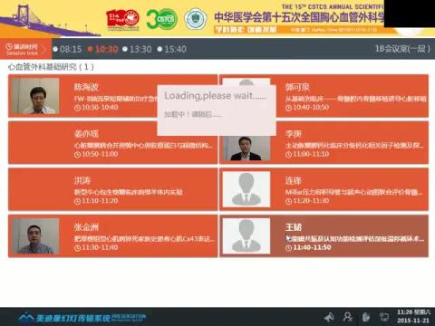Click the 10:40-10:50 time text

(311, 107)
